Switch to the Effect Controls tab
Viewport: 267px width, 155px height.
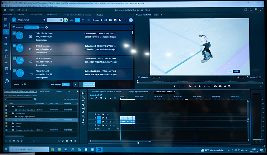point(52,15)
